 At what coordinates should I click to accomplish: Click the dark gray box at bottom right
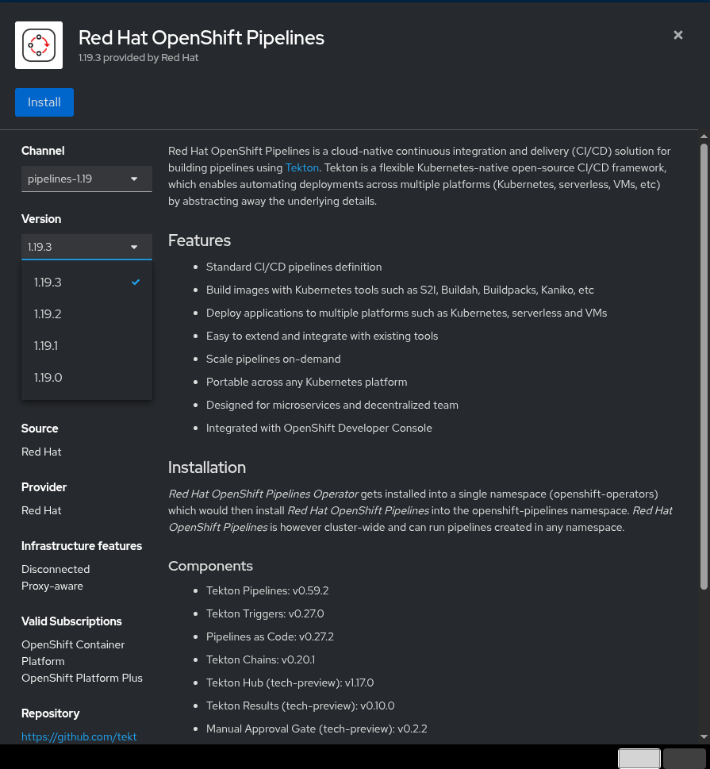coord(684,758)
